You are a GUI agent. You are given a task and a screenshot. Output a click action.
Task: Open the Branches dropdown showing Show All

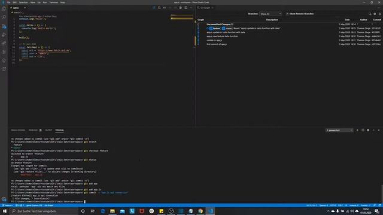[270, 14]
